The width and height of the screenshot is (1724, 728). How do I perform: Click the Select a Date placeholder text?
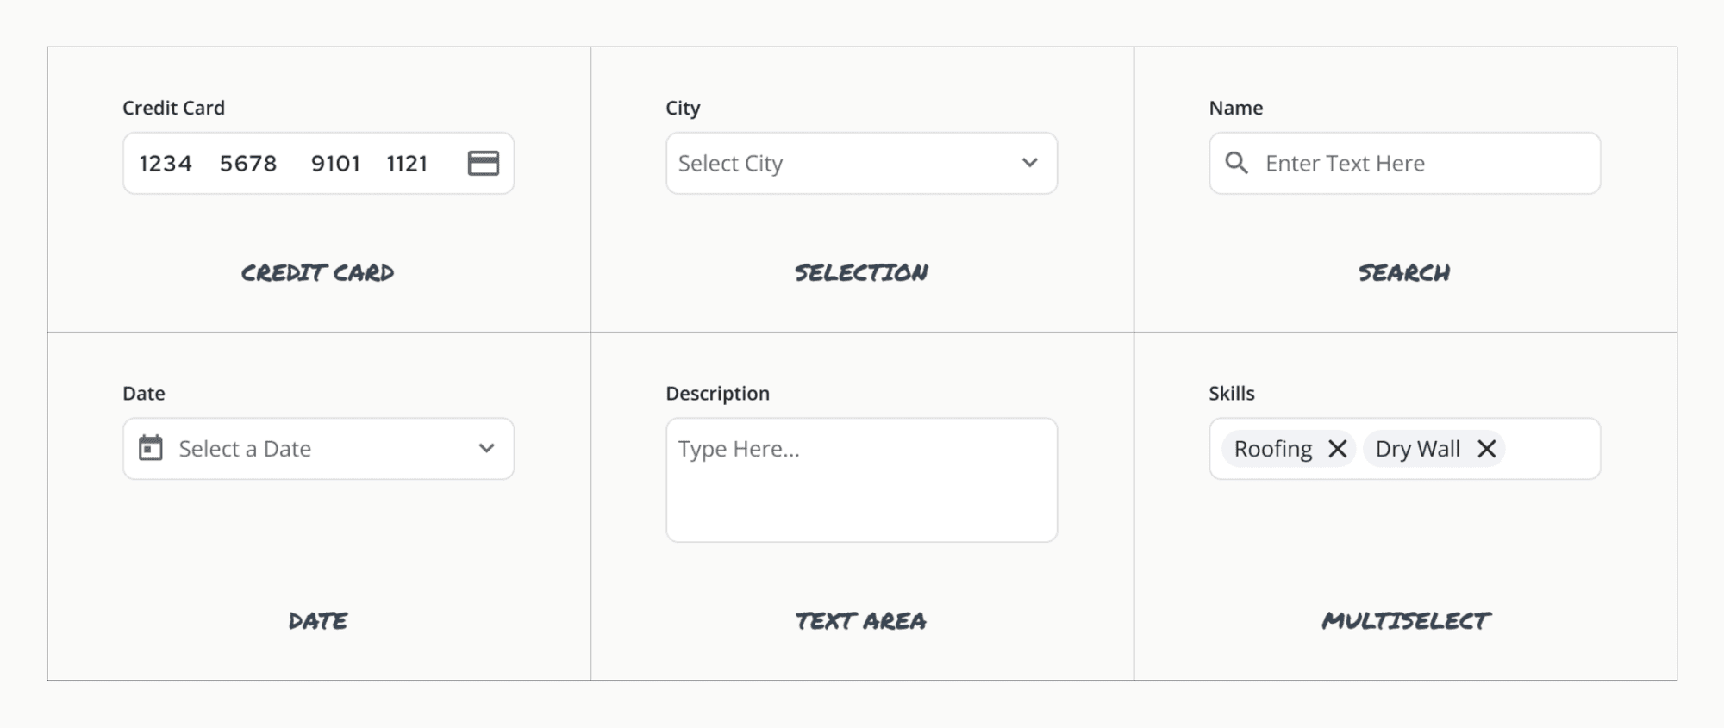[245, 449]
